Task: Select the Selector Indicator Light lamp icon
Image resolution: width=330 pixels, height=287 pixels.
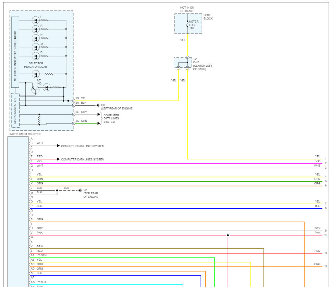Action: coord(36,74)
